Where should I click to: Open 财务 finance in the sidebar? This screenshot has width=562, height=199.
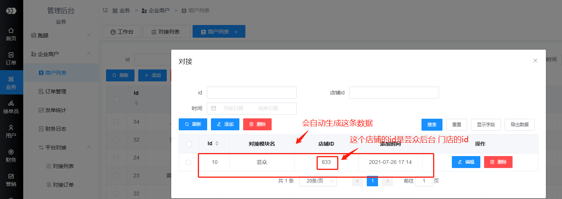(11, 156)
